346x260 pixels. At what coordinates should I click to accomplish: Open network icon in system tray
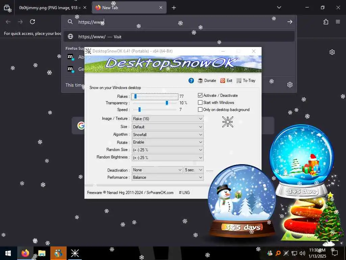pos(294,253)
